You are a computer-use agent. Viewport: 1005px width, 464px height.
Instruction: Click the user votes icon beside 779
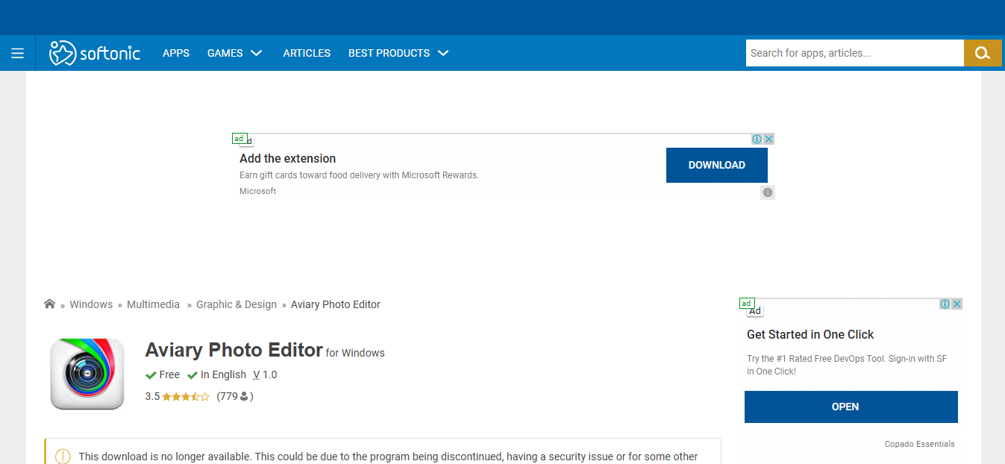(x=244, y=397)
